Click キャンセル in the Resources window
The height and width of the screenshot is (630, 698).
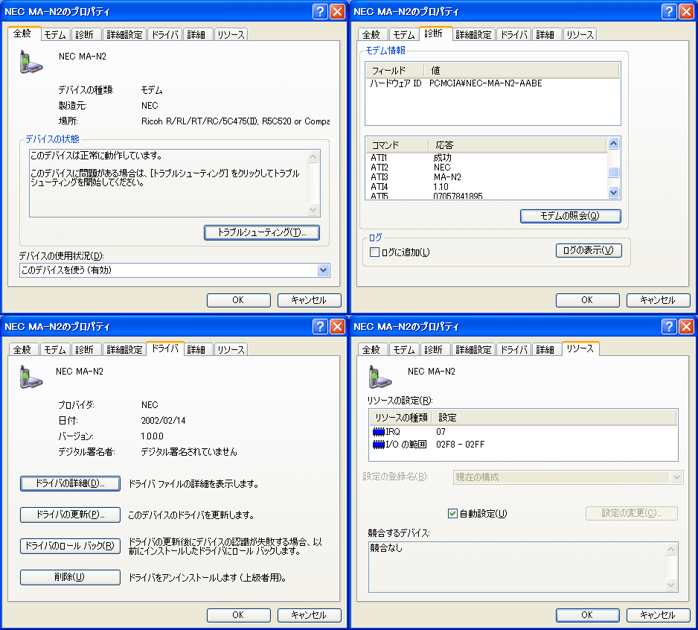658,615
